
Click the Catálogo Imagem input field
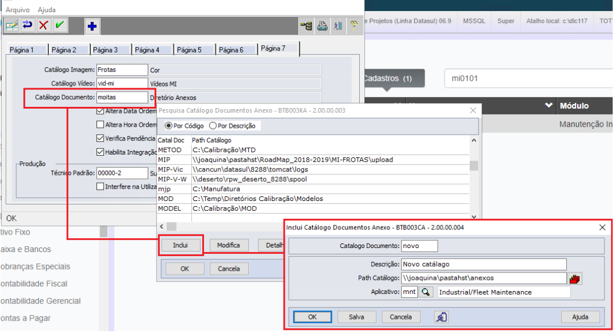click(x=122, y=70)
